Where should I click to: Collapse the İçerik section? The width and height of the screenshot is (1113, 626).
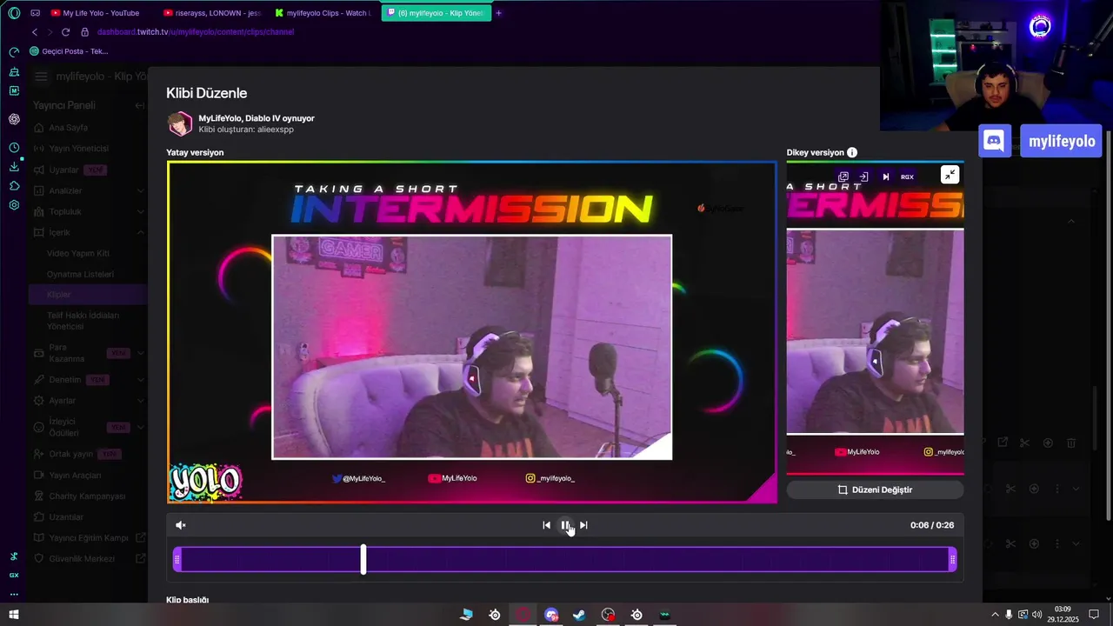(141, 232)
